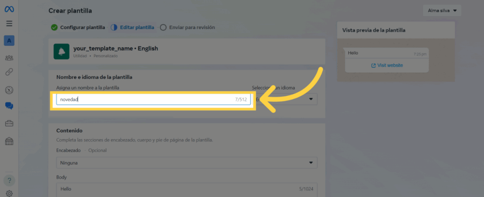Click the green bell template icon

[61, 51]
